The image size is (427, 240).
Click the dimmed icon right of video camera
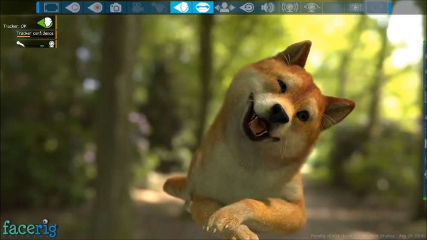159,8
